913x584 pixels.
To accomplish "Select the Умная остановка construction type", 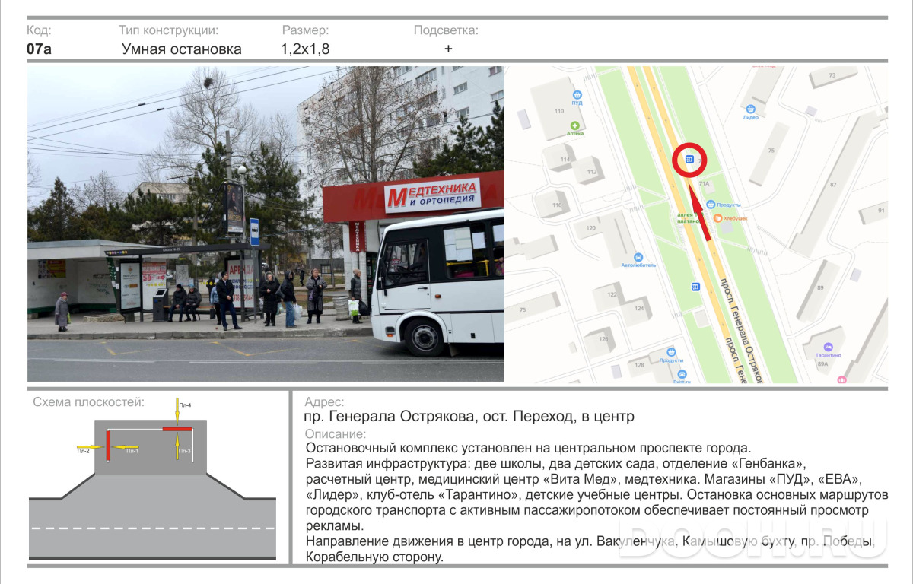I will (182, 49).
